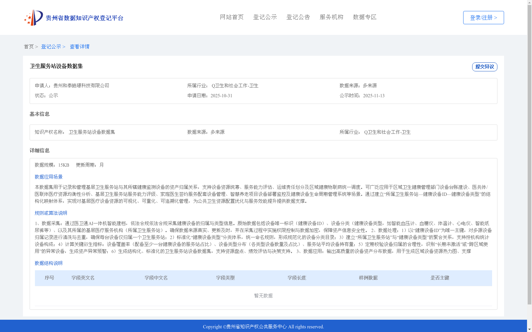Screen dimensions: 532x332
Task: Open the 网站首页 nav item
Action: coord(232,17)
